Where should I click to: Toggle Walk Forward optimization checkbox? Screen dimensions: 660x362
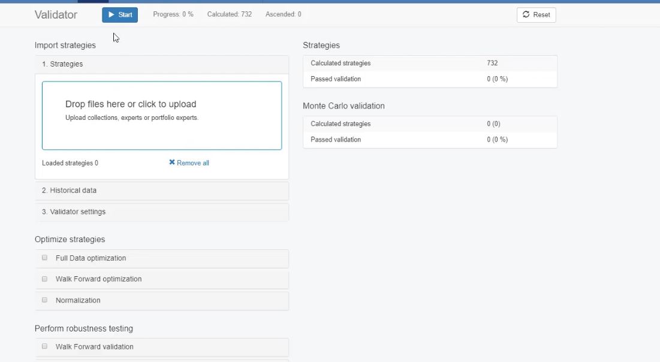point(44,279)
